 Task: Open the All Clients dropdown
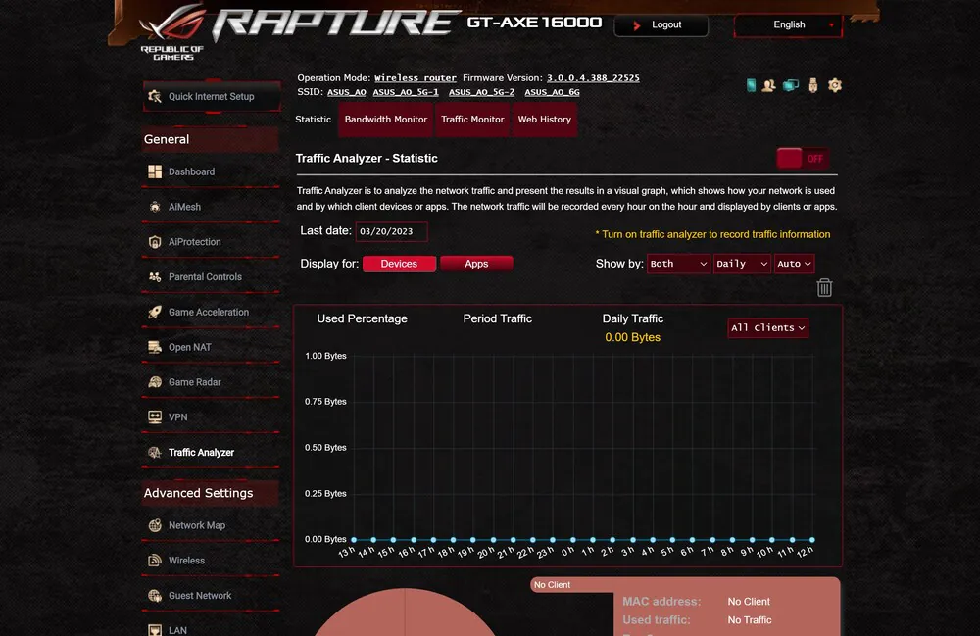767,328
